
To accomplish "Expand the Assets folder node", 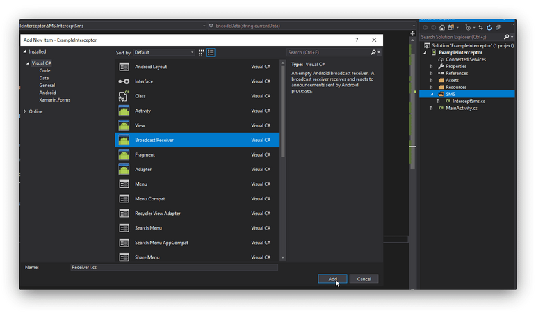I will pyautogui.click(x=432, y=80).
